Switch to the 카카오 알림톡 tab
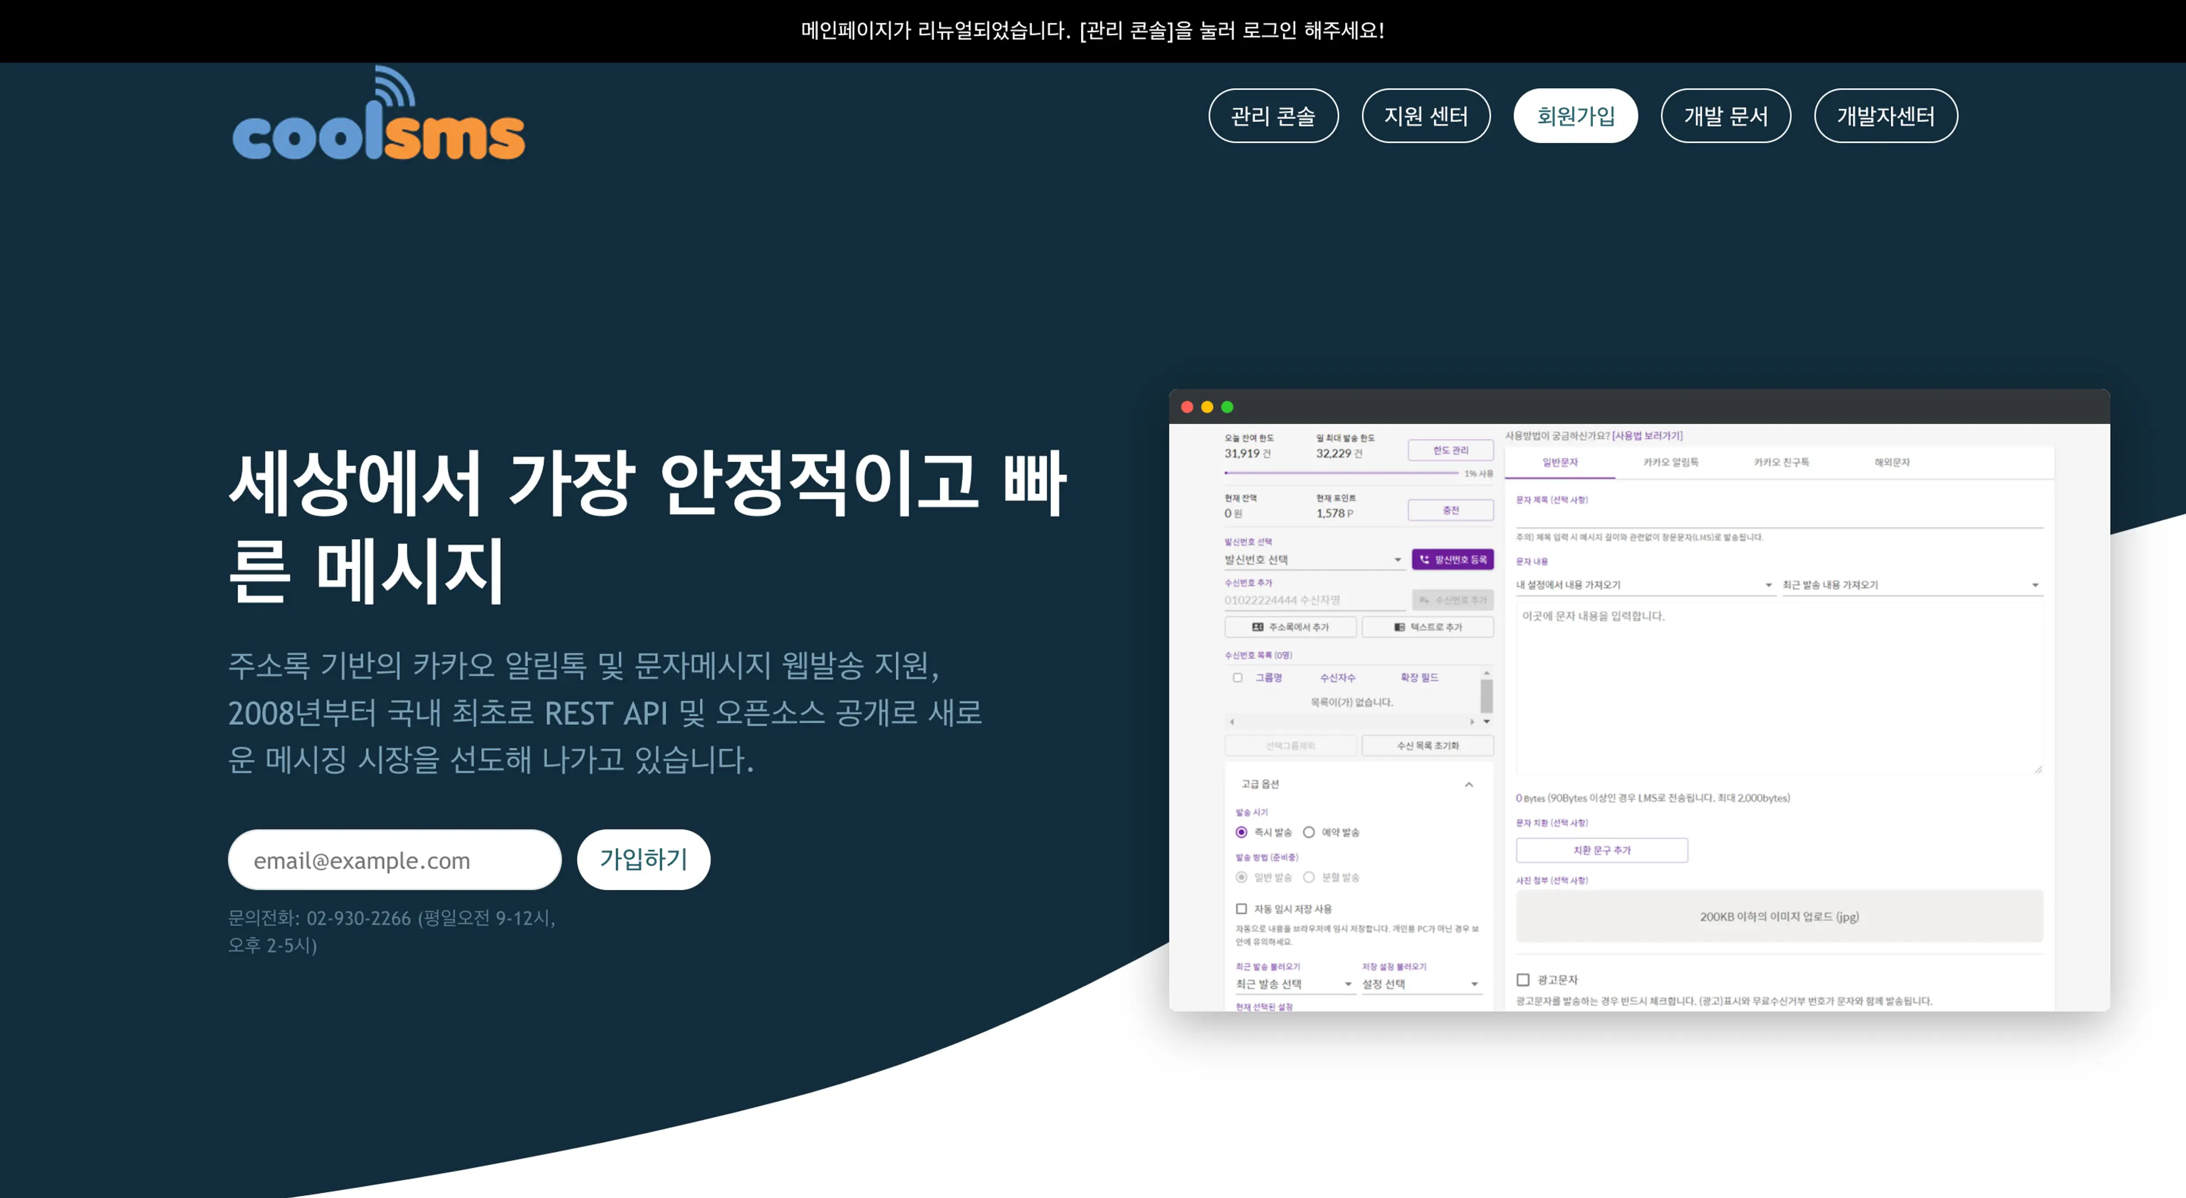The image size is (2186, 1198). point(1671,463)
